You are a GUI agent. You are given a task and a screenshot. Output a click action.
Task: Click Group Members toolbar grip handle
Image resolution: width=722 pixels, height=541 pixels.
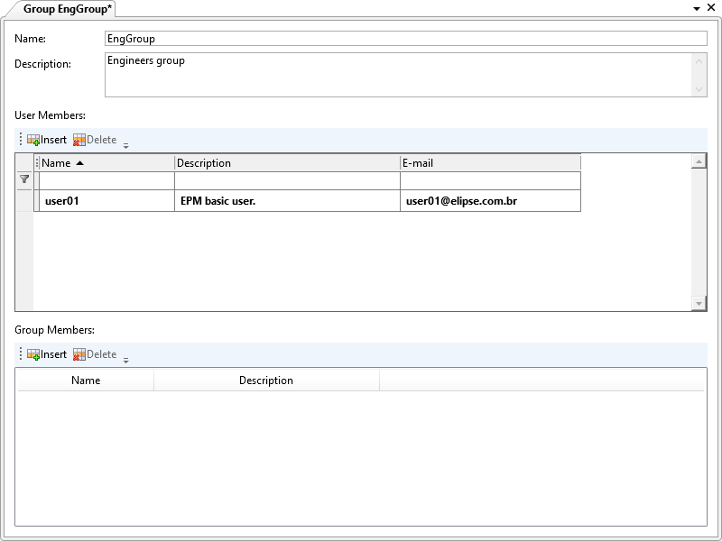point(20,353)
